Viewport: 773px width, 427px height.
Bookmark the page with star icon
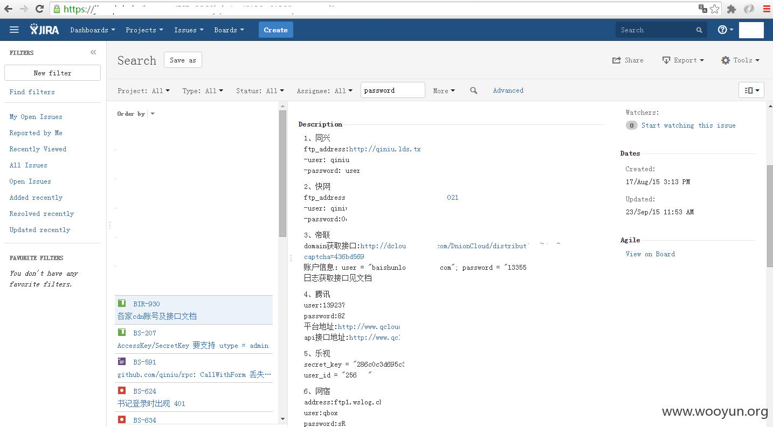[715, 9]
